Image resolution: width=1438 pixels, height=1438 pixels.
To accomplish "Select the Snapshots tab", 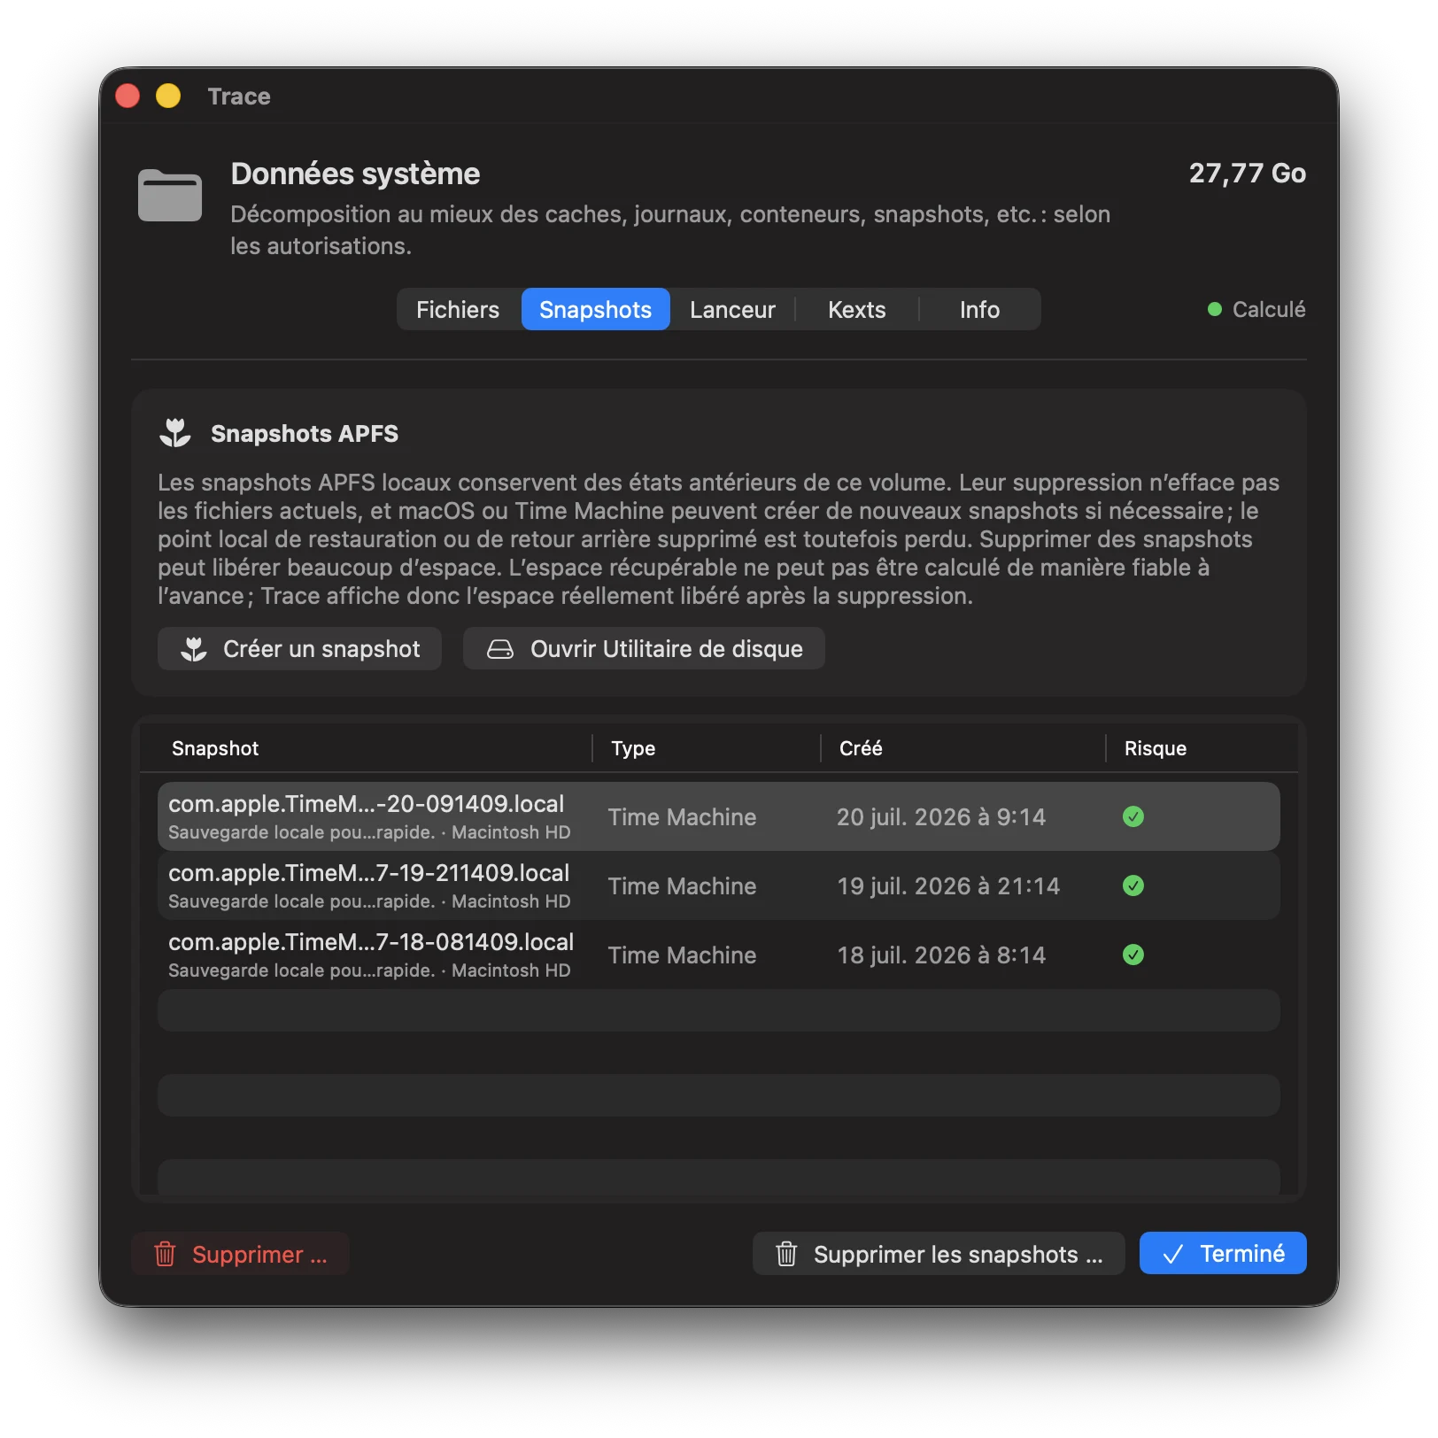I will pyautogui.click(x=595, y=309).
